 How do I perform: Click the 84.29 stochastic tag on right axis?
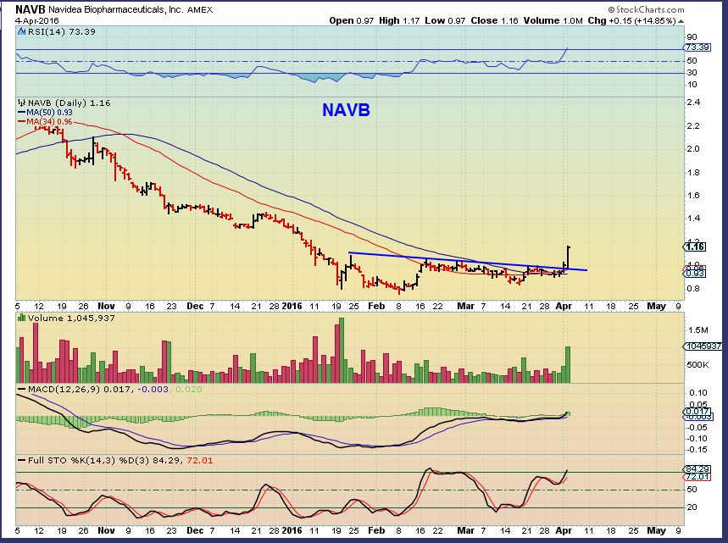(697, 469)
